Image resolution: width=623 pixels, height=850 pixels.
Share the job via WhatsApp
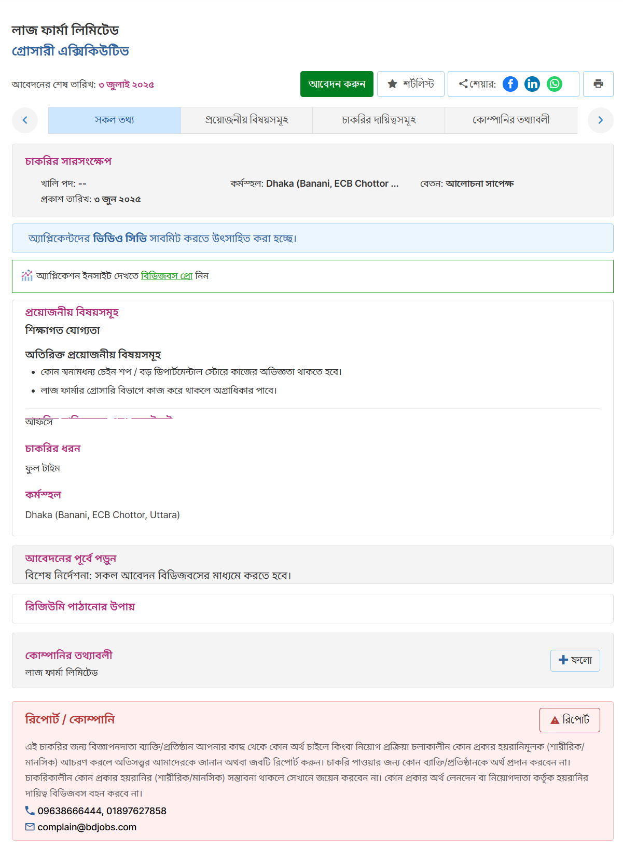pyautogui.click(x=555, y=84)
